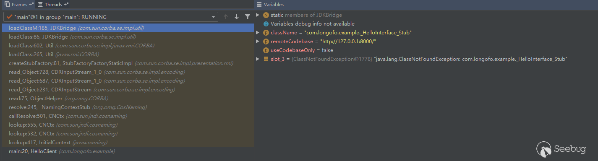Image resolution: width=598 pixels, height=161 pixels.
Task: Expand the remoteCodebase variable node
Action: click(258, 42)
